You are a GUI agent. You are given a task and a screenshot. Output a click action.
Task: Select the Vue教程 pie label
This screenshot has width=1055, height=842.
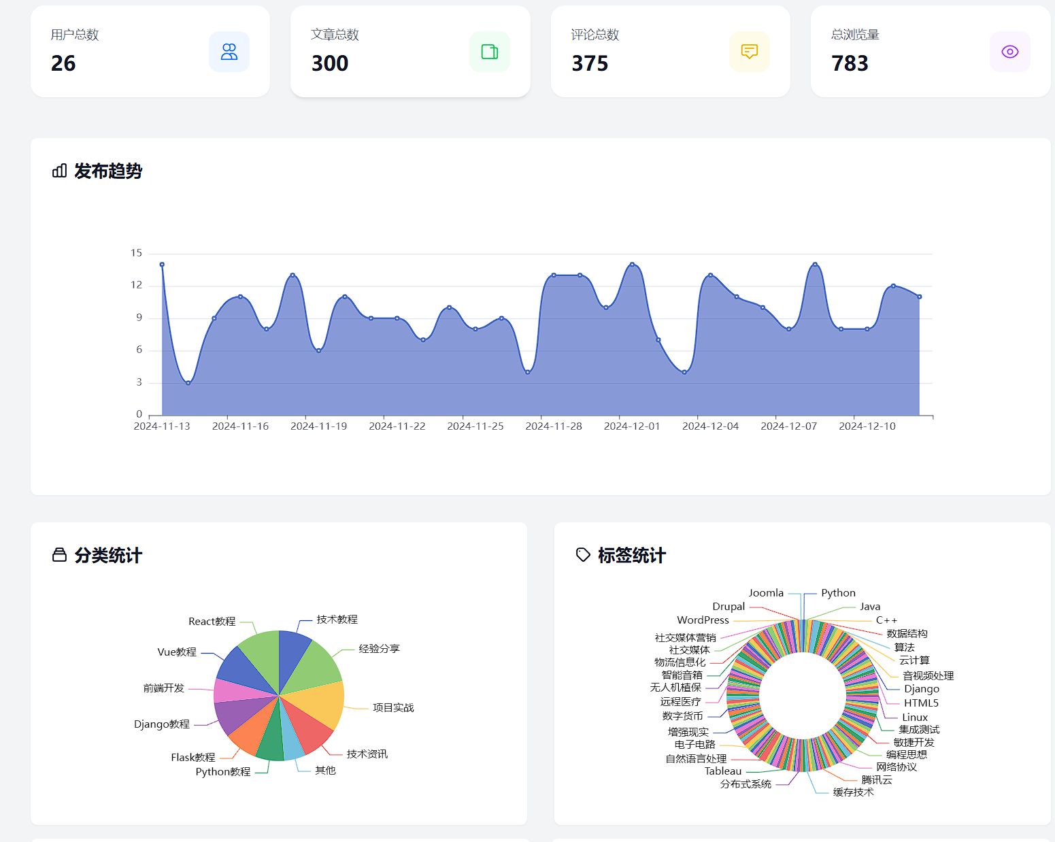177,652
